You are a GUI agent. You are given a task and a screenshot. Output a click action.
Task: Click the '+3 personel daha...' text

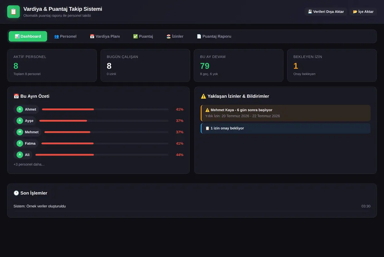click(x=29, y=165)
